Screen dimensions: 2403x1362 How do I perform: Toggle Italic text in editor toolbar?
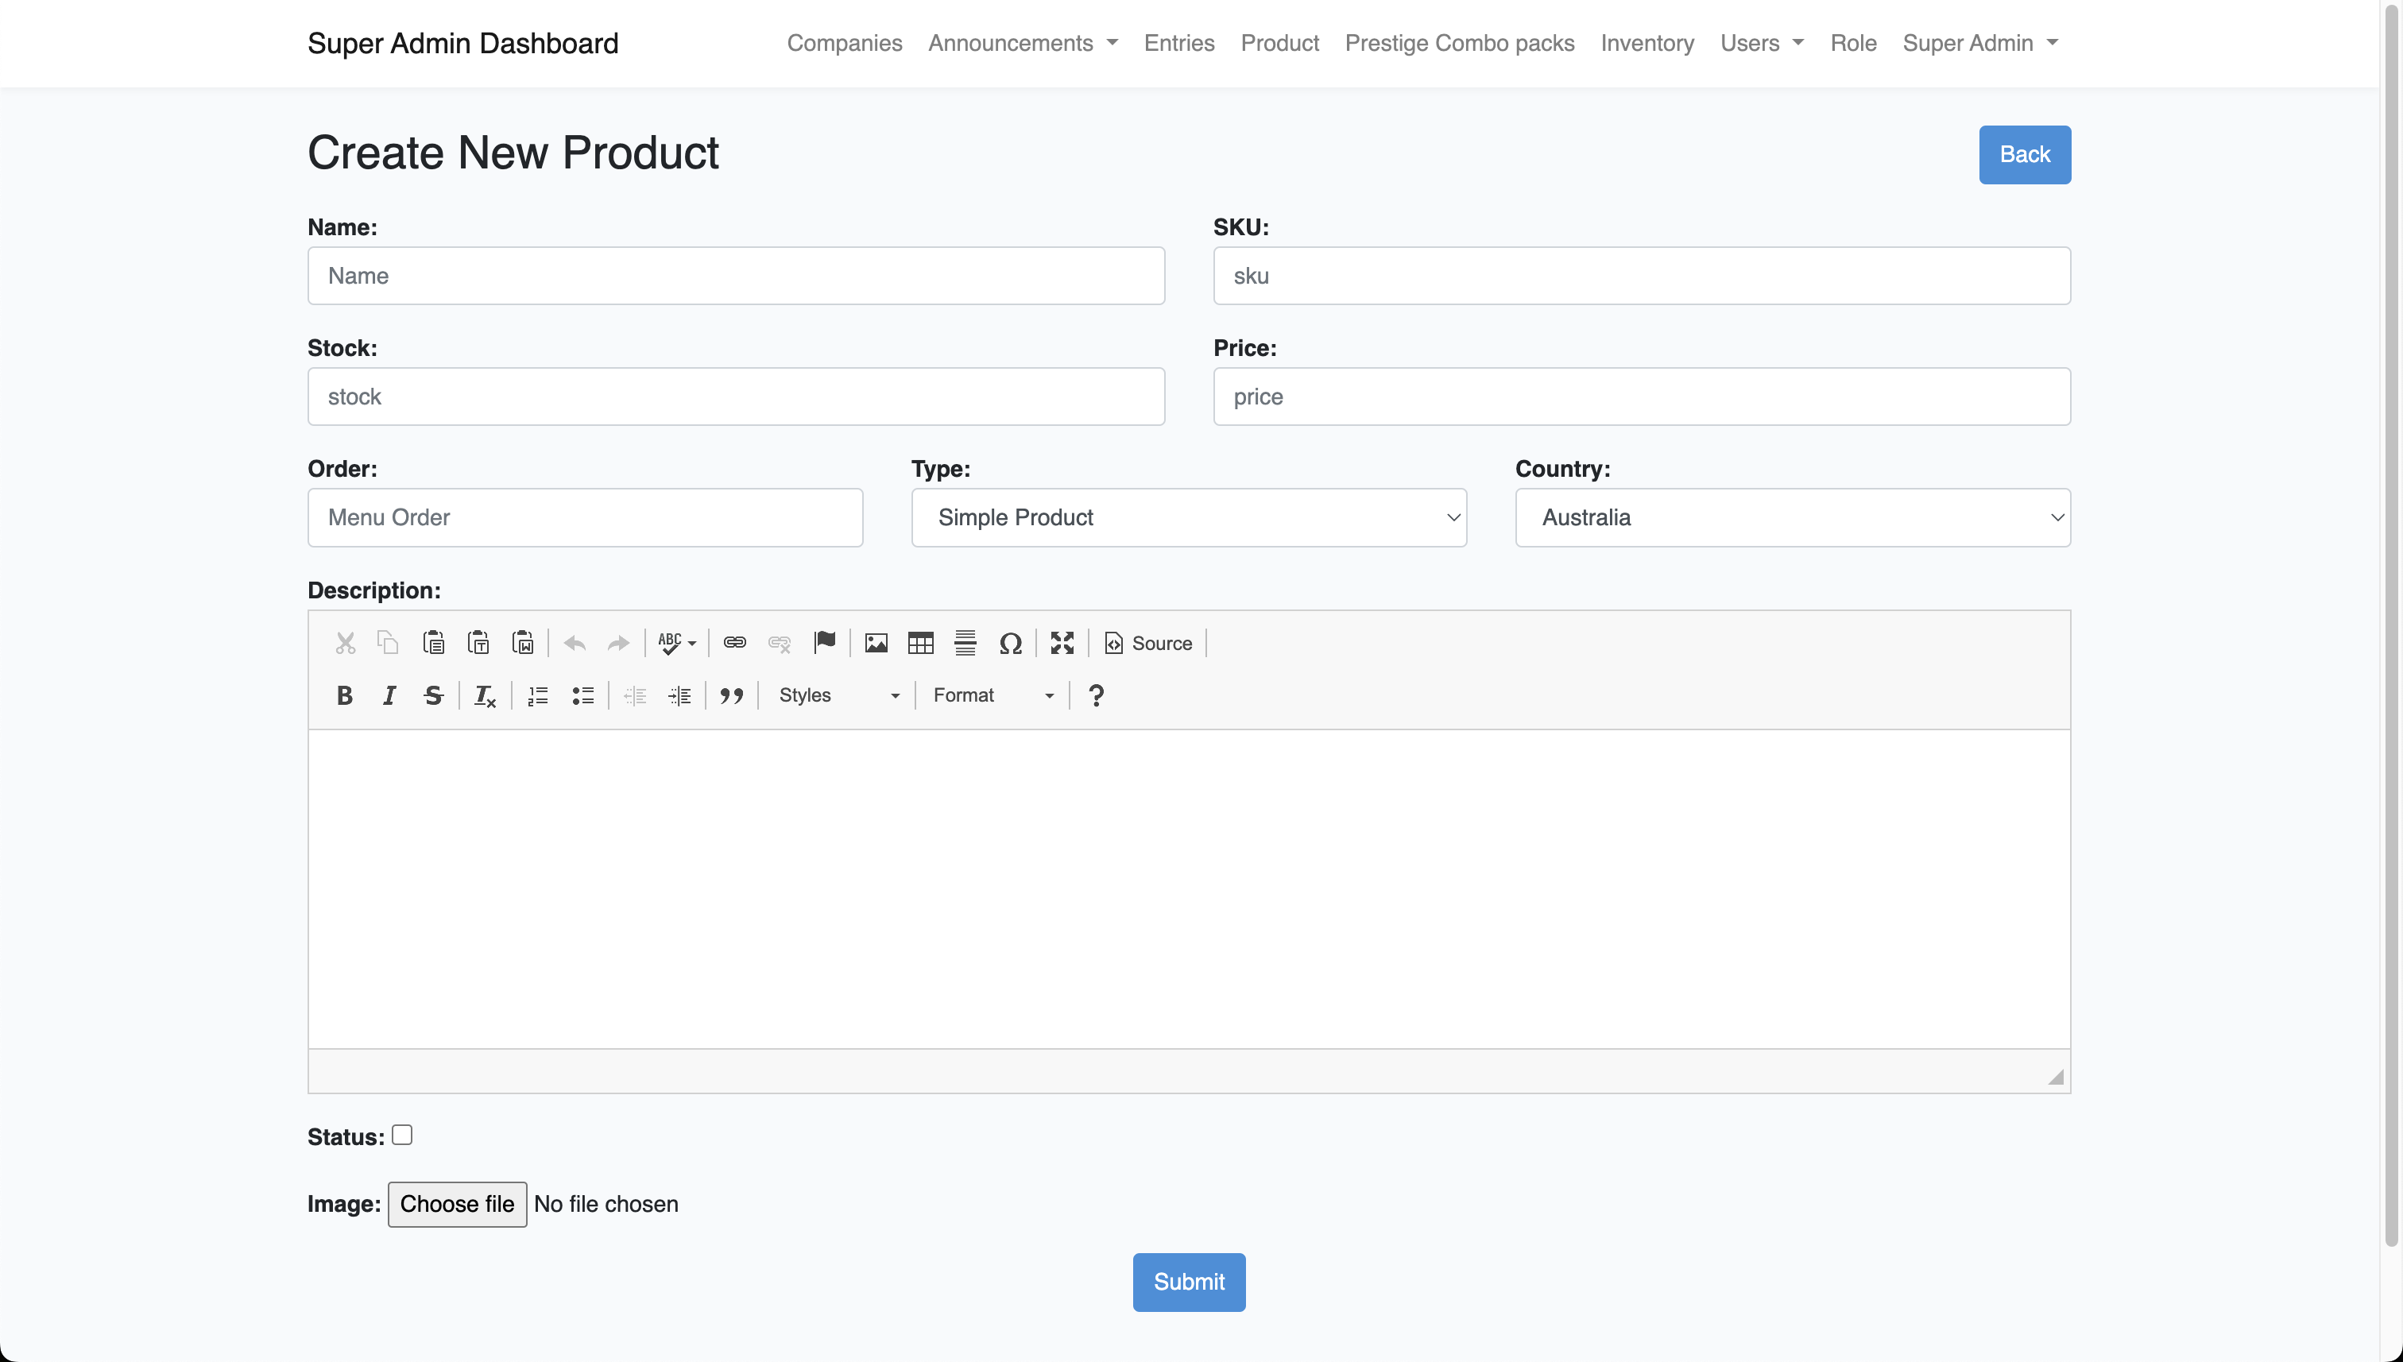point(389,695)
